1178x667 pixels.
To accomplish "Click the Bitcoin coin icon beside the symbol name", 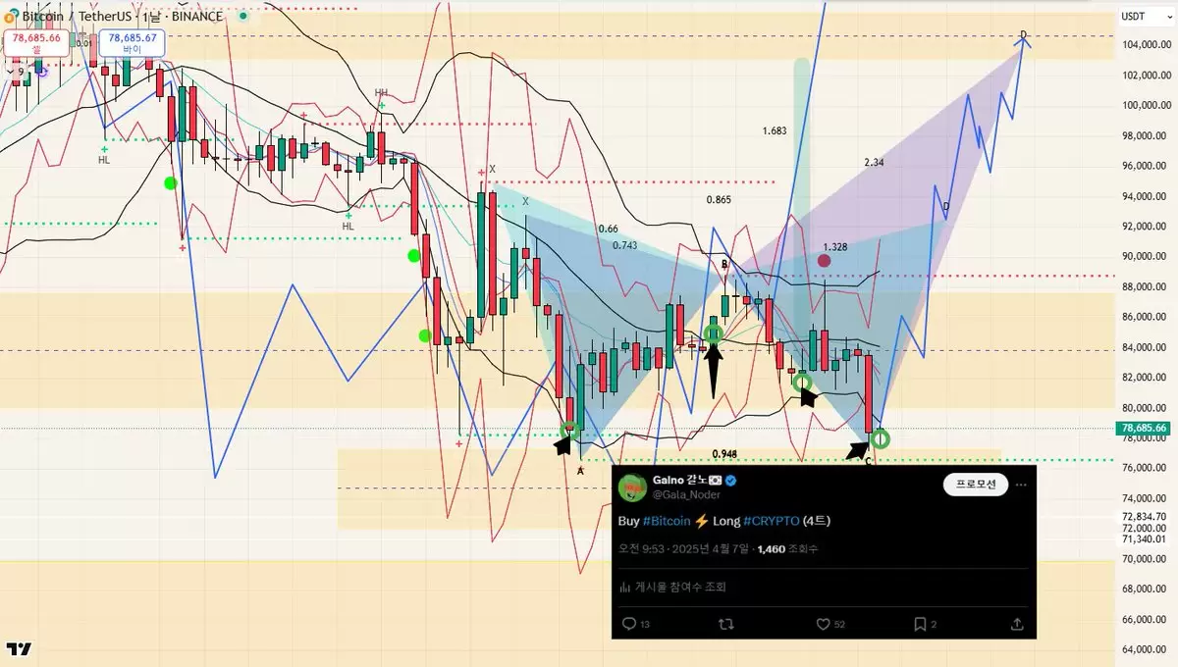I will [9, 16].
